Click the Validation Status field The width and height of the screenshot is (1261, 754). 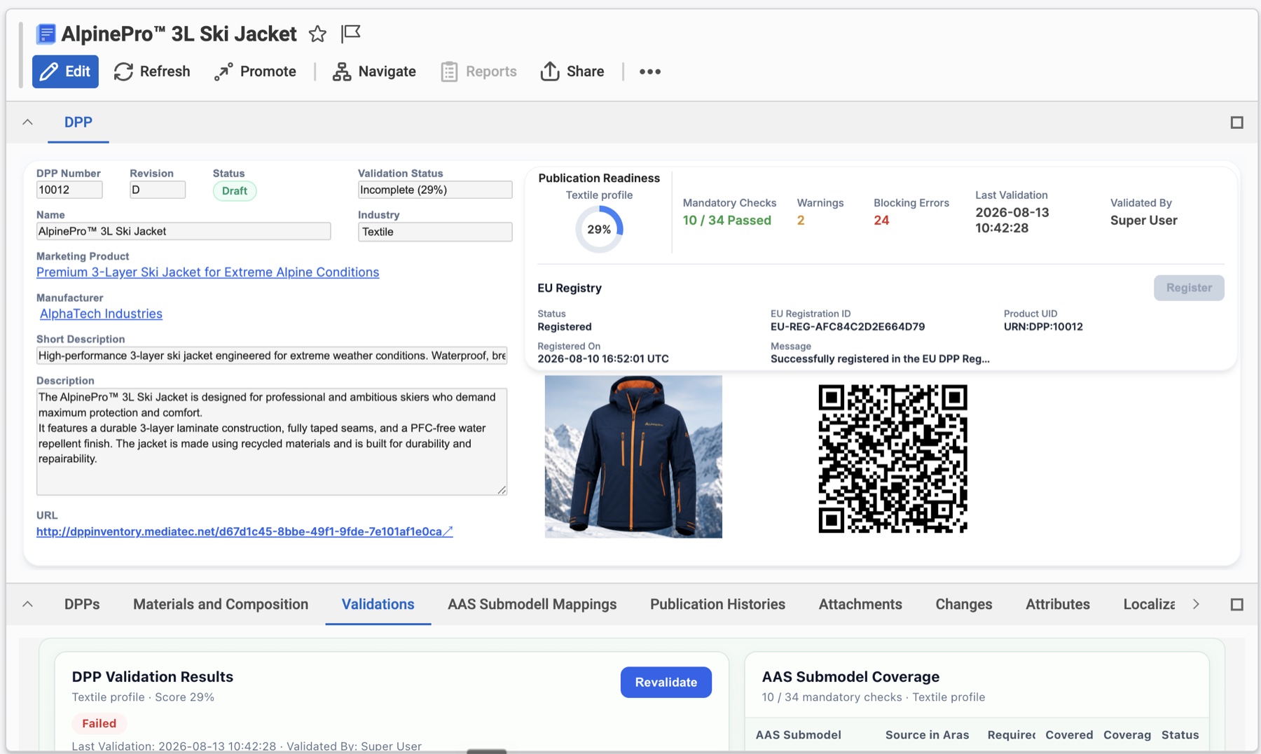(x=435, y=190)
